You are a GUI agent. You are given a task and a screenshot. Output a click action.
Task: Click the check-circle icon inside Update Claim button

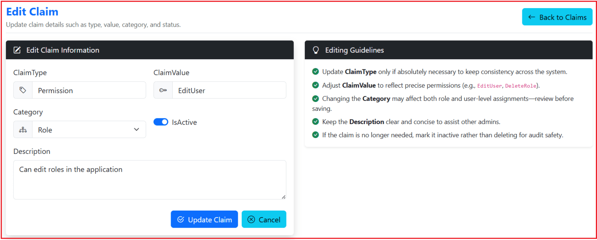tap(180, 219)
